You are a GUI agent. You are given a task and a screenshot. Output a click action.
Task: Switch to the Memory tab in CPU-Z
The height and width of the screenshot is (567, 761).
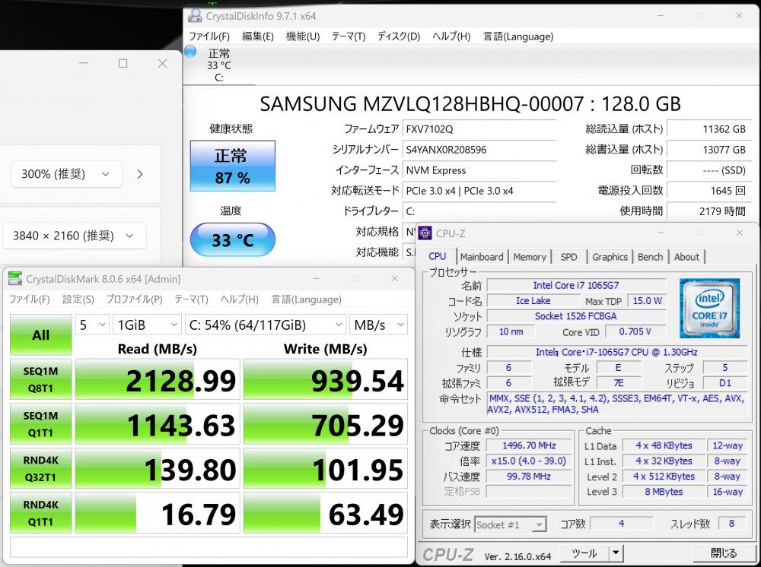point(530,257)
